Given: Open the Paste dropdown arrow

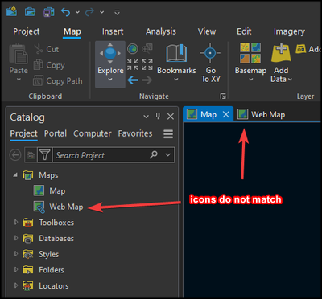Looking at the screenshot, I should coord(19,80).
